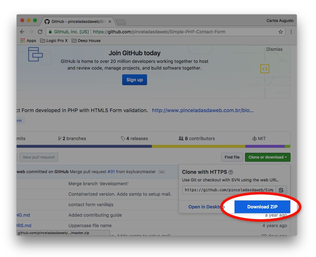Image resolution: width=316 pixels, height=257 pixels.
Task: Copy clone URL with clipboard icon
Action: click(x=281, y=190)
